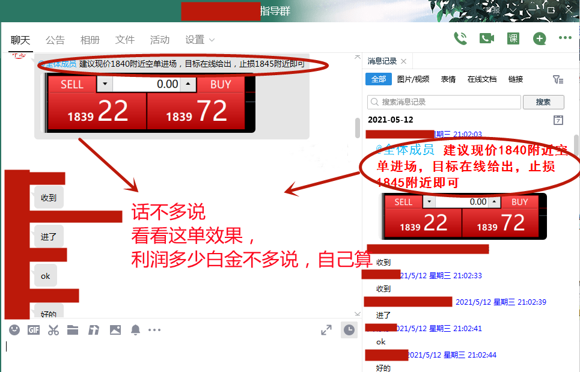Click the ok chat bubble
Screen dimensions: 580x372
[46, 276]
